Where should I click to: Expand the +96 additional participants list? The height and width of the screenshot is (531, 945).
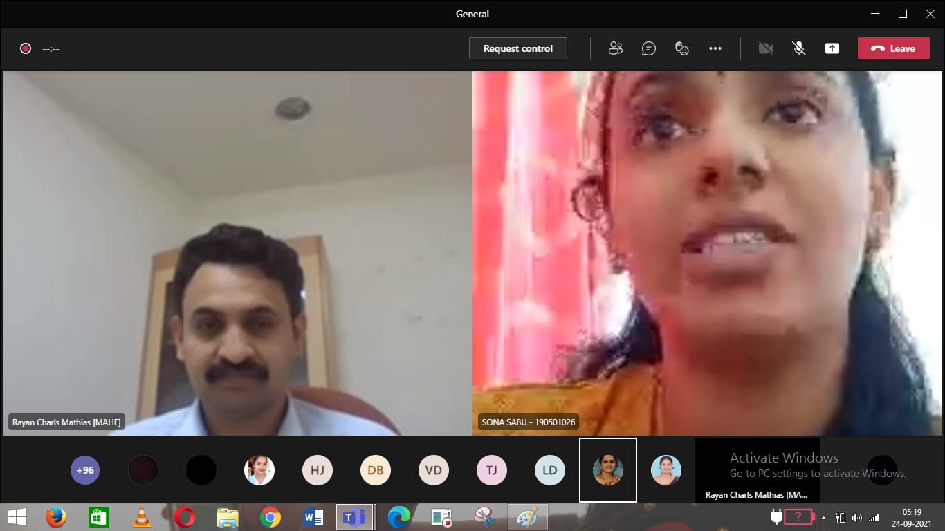coord(85,470)
